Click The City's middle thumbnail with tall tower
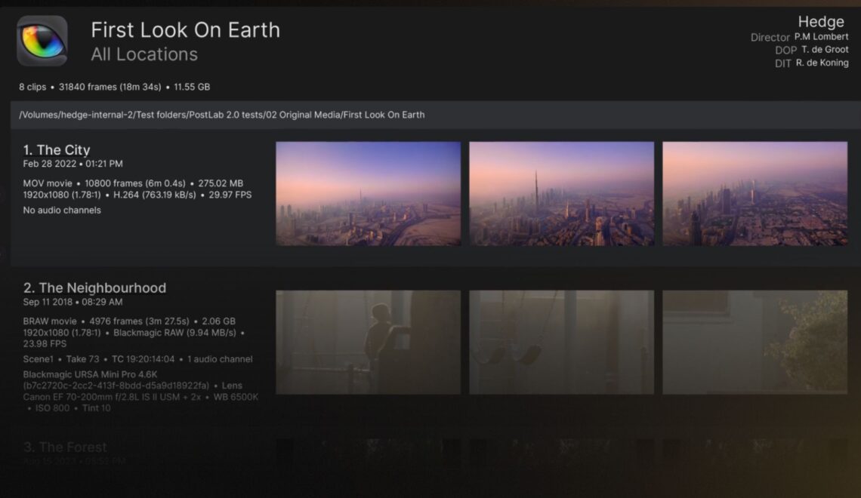This screenshot has height=498, width=861. point(561,194)
